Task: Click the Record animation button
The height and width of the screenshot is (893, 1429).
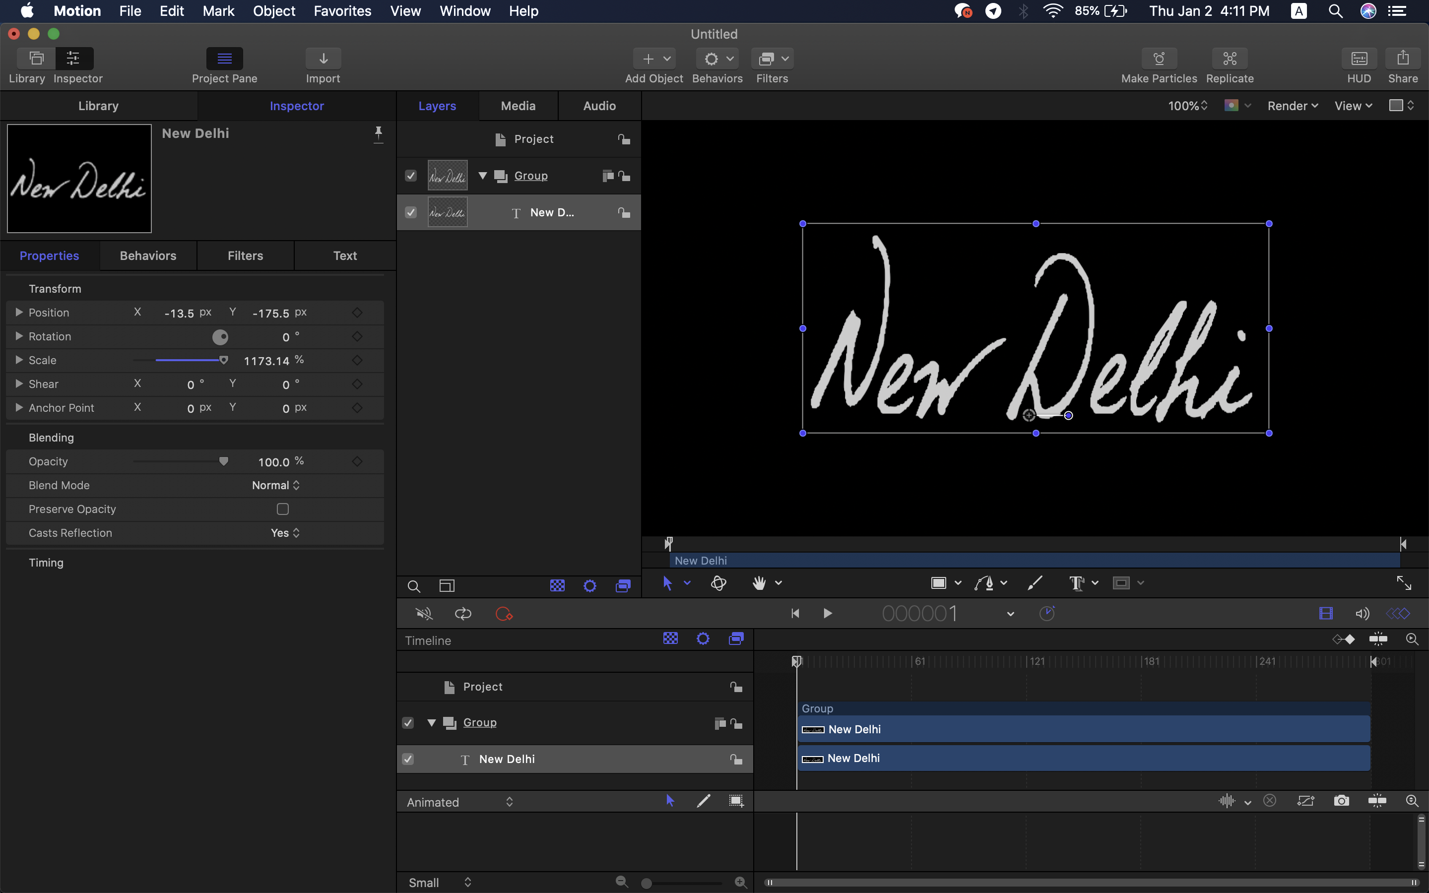Action: (x=504, y=614)
